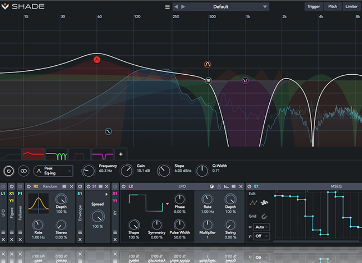Select the green comb filter node
This screenshot has width=362, height=263.
click(x=209, y=80)
